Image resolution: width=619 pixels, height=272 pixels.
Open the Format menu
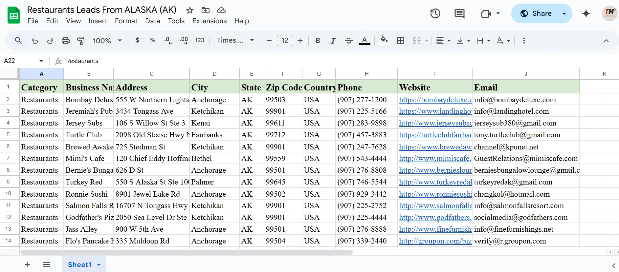[x=126, y=21]
